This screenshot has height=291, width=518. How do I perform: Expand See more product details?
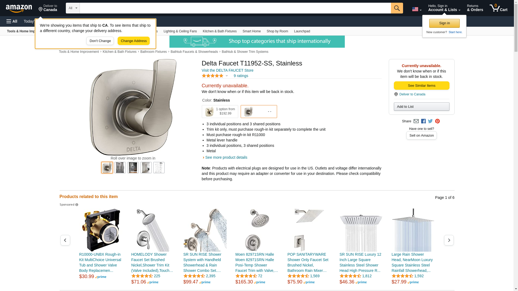(x=226, y=157)
